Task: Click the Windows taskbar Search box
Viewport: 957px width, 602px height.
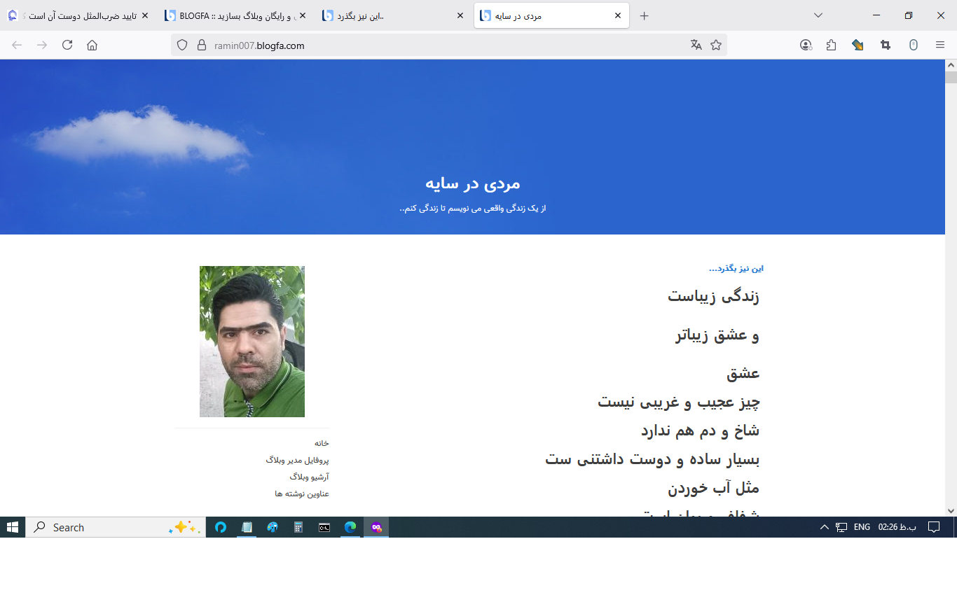Action: [116, 527]
